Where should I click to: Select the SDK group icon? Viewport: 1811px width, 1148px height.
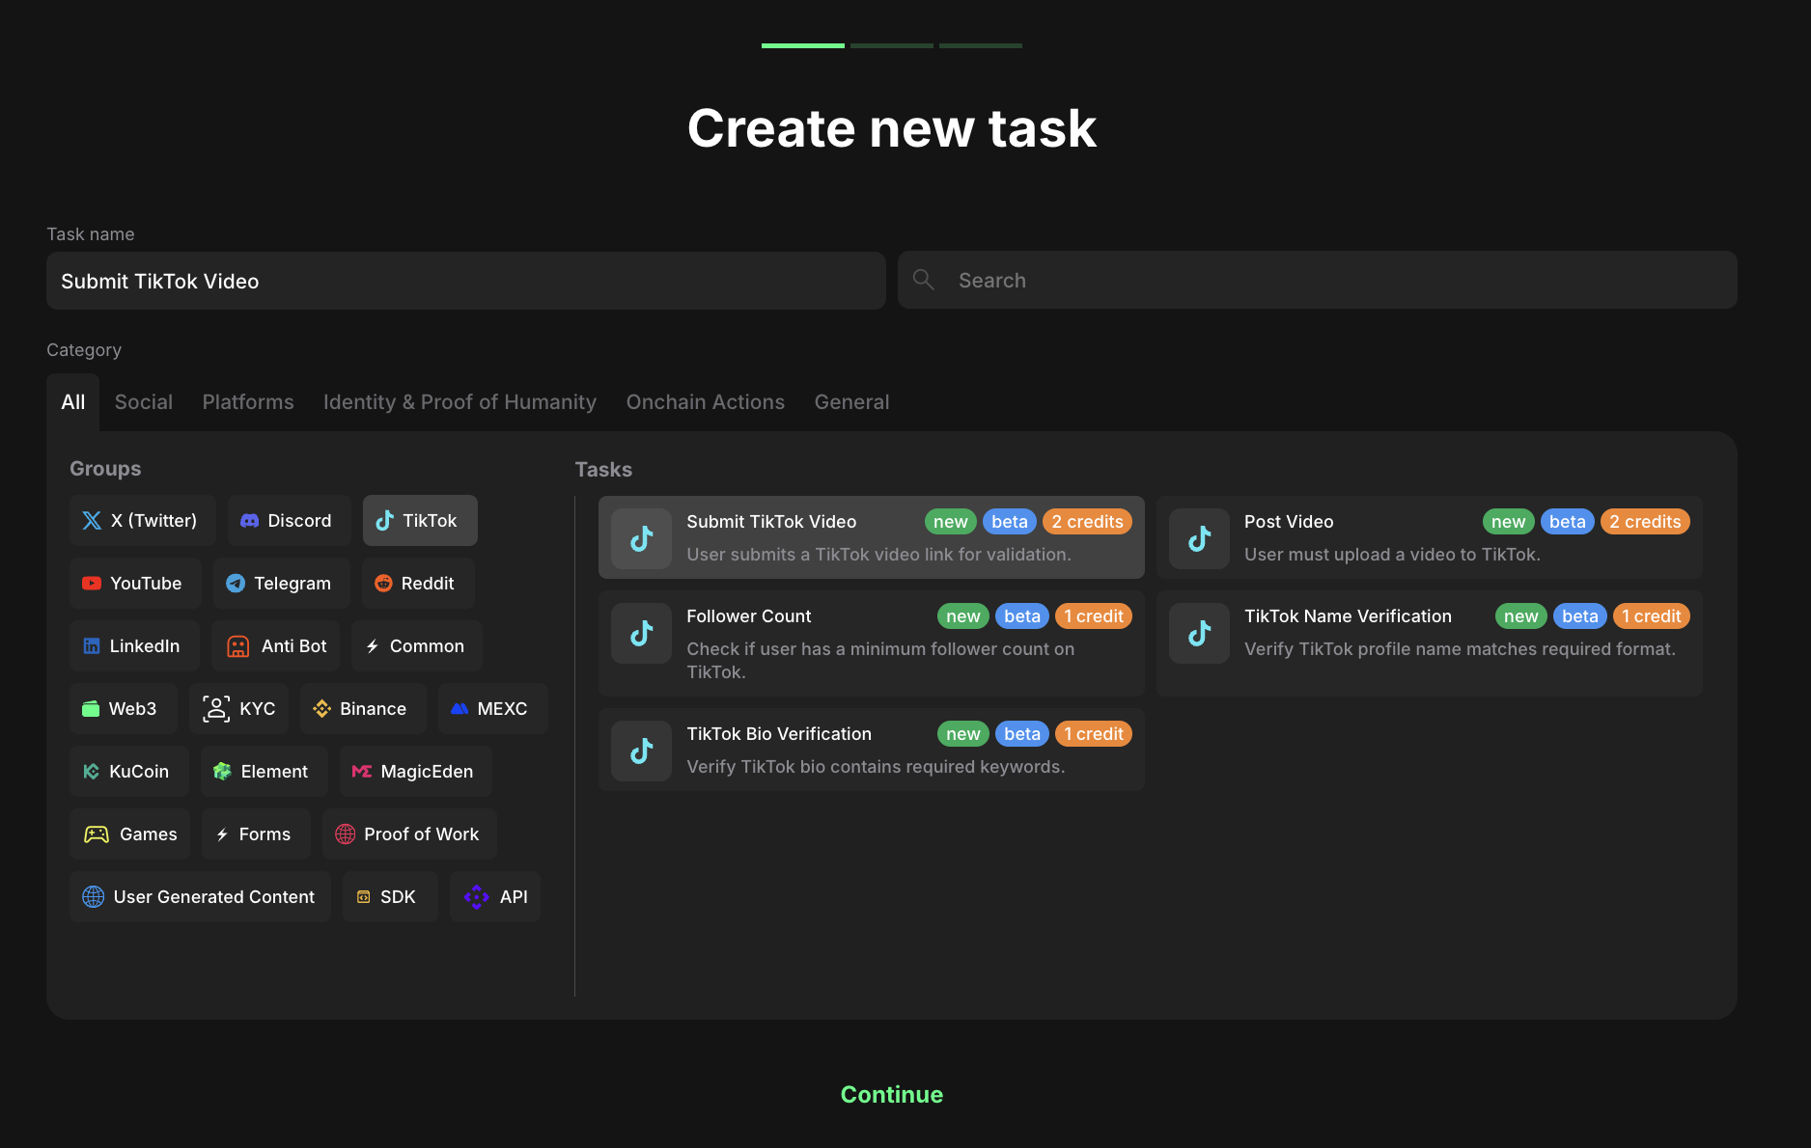click(363, 897)
